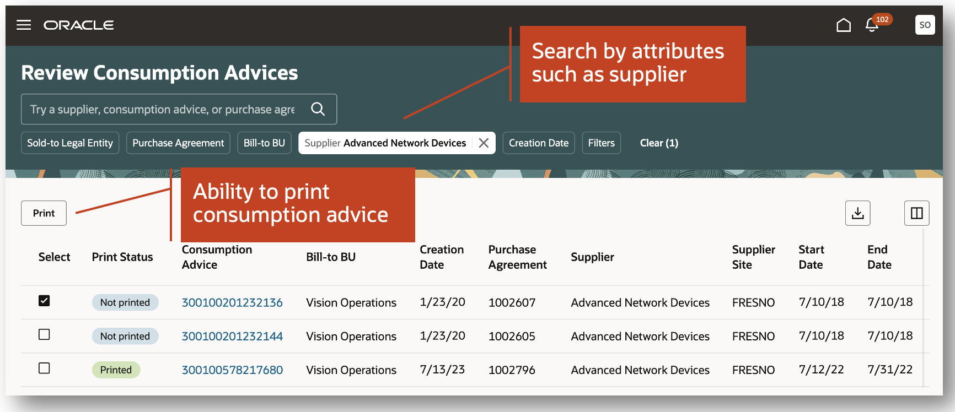Select the row for advice 300100201232144
Viewport: 955px width, 412px height.
44,334
